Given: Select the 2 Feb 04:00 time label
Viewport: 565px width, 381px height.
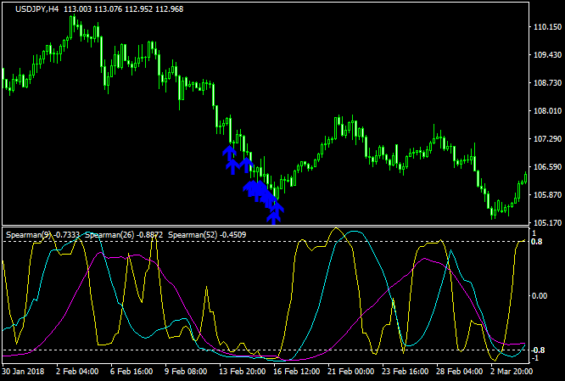Looking at the screenshot, I should (76, 372).
